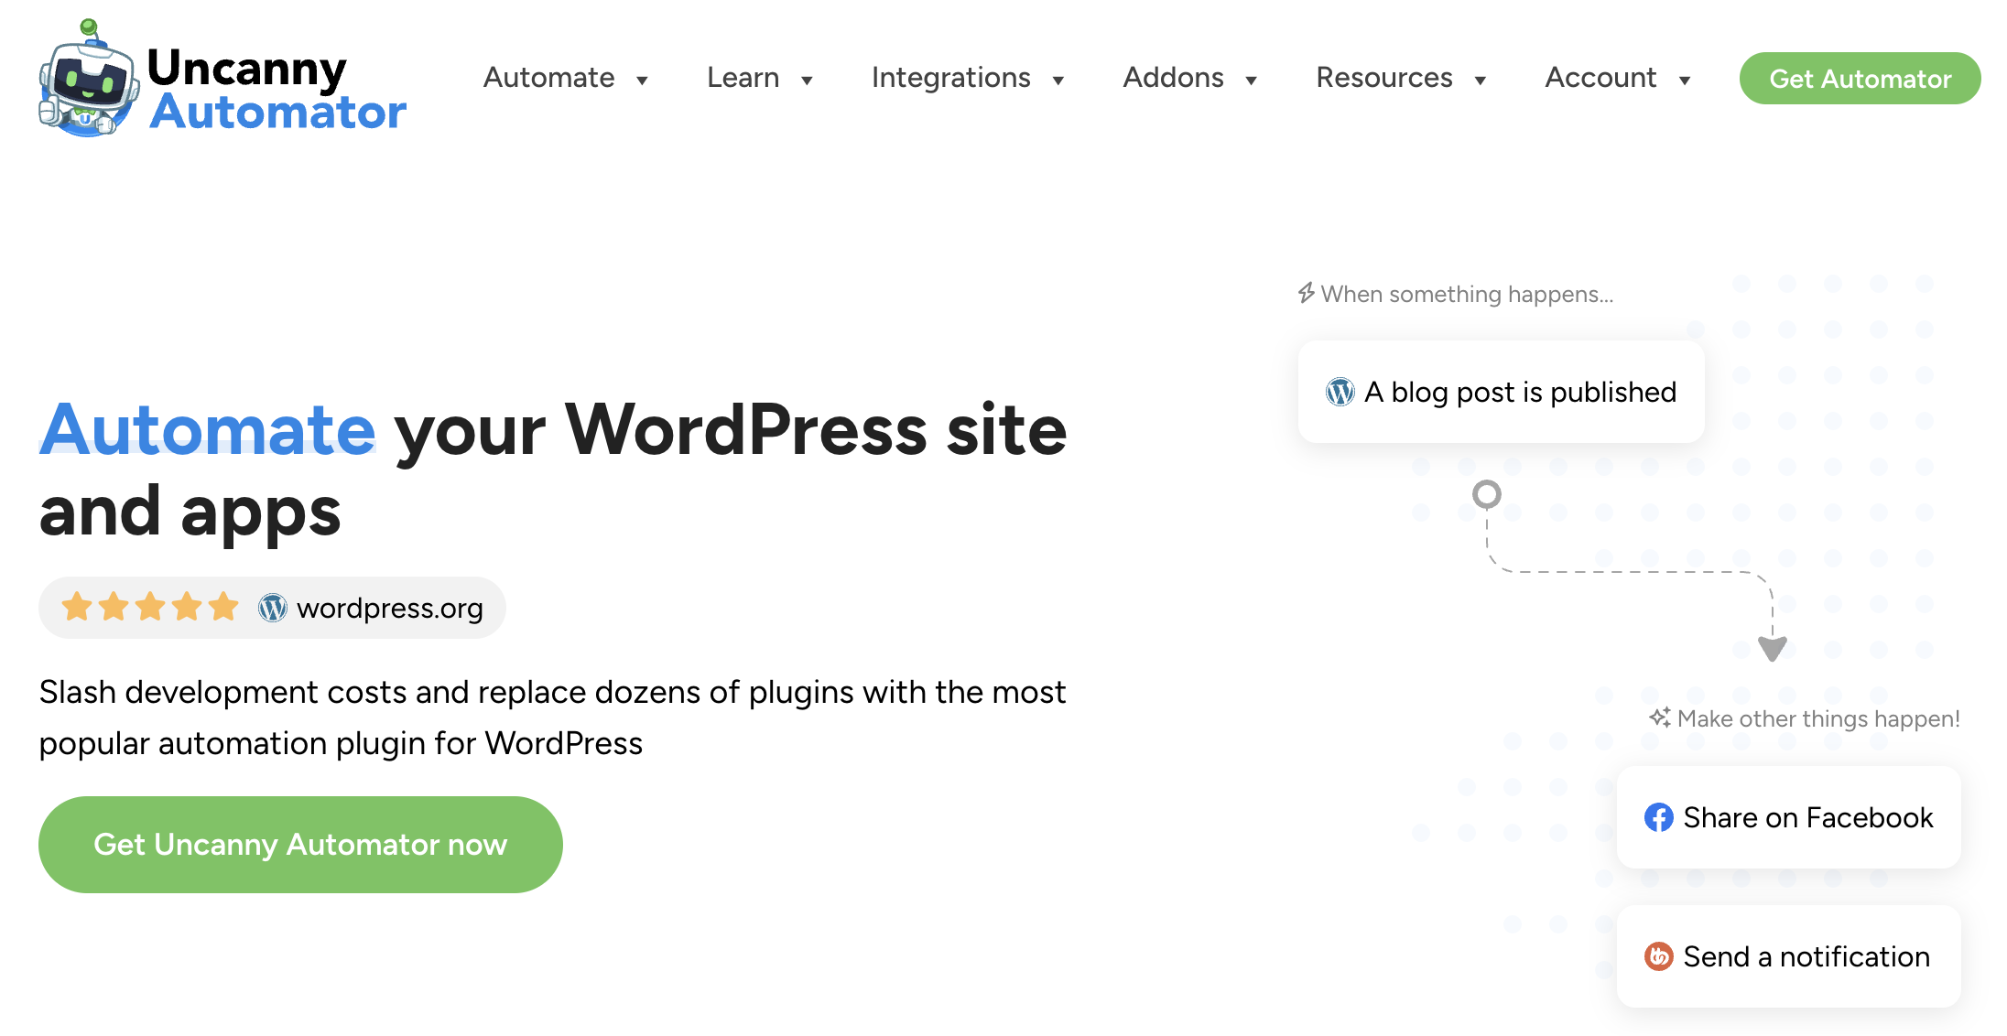This screenshot has height=1036, width=2007.
Task: Click the circle node under the trigger card
Action: pos(1486,494)
